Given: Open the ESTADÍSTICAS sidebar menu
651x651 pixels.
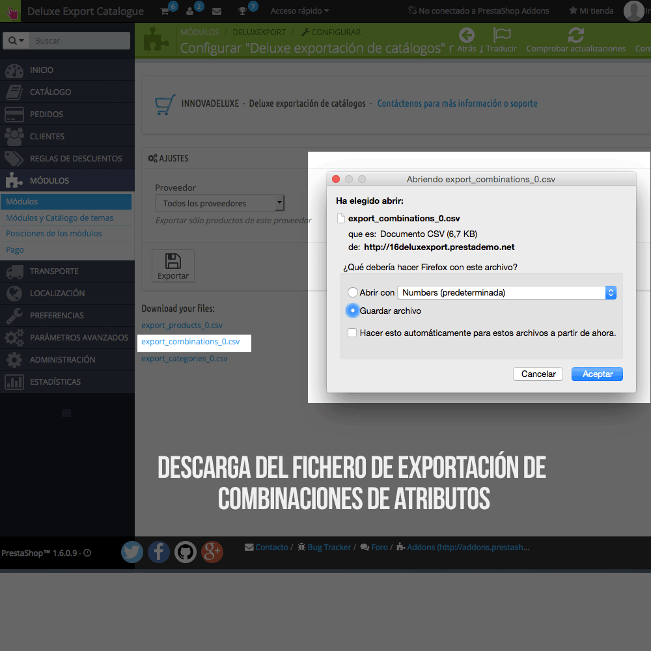Looking at the screenshot, I should coord(67,381).
